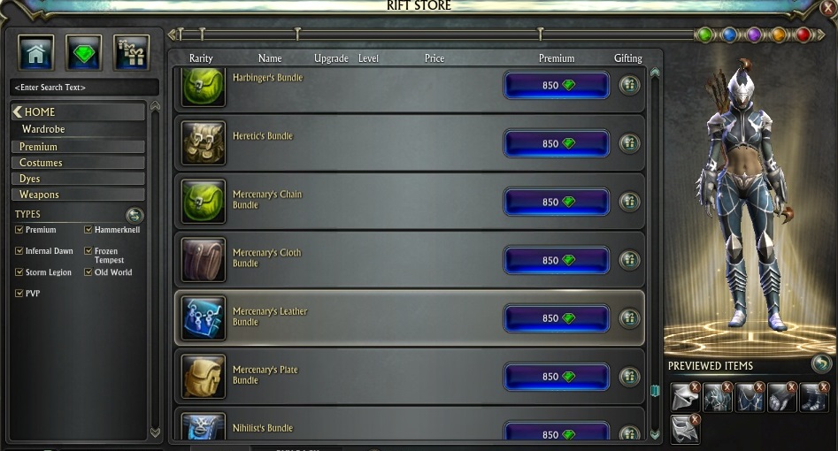Select the purple rarity orb filter
The height and width of the screenshot is (451, 838).
tap(754, 34)
